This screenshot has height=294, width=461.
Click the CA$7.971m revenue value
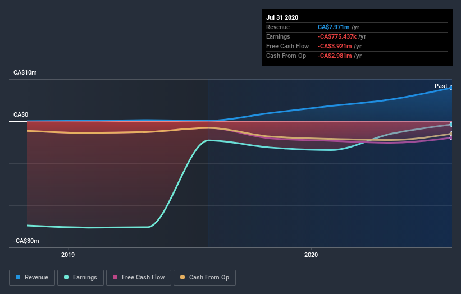tap(334, 27)
